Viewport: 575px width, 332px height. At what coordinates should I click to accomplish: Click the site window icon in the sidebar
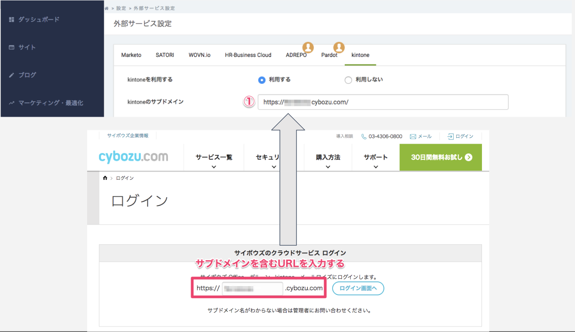click(12, 47)
